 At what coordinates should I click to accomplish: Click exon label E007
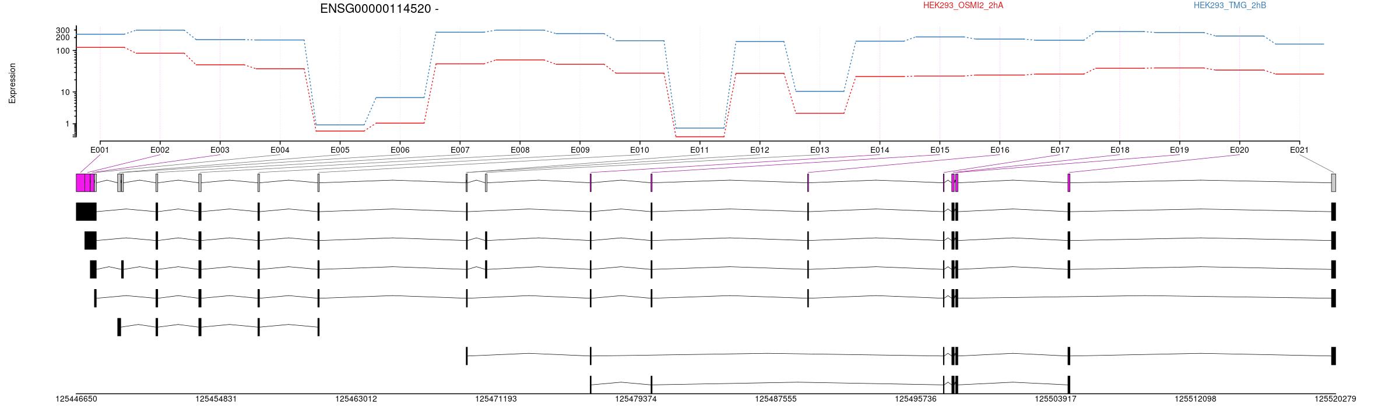point(460,150)
